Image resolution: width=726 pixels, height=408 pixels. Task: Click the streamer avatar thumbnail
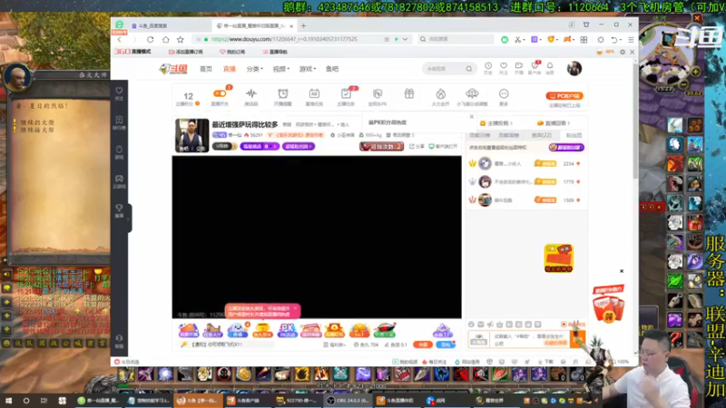(x=191, y=135)
